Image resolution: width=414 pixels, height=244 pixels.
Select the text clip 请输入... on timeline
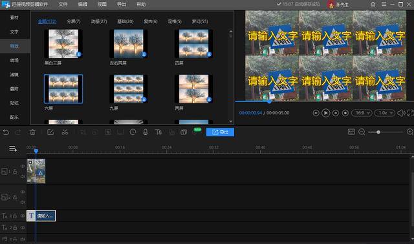(x=41, y=216)
